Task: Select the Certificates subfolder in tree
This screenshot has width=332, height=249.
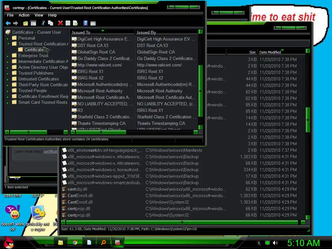Action: (34, 50)
